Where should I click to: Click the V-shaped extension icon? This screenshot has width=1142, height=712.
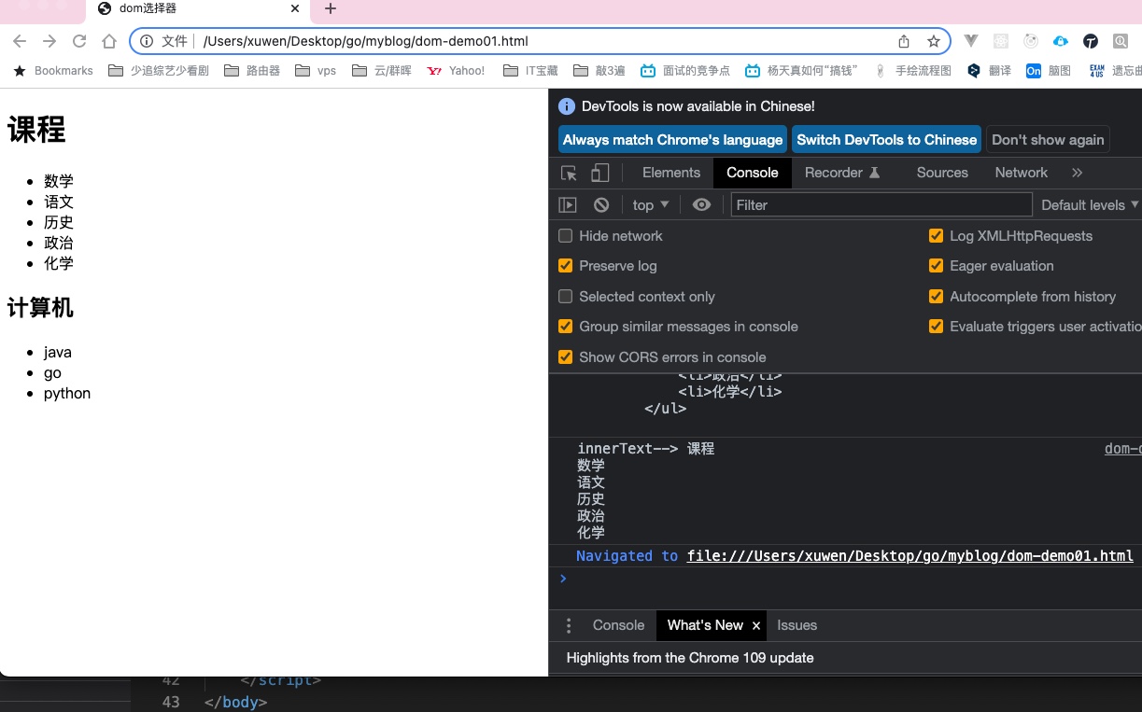(x=971, y=41)
